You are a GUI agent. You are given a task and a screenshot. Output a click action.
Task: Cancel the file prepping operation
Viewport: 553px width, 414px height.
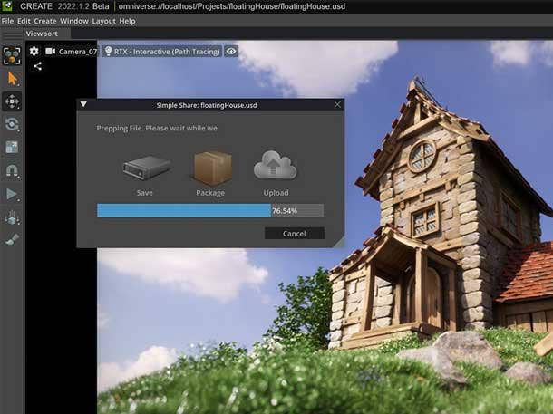pyautogui.click(x=294, y=233)
